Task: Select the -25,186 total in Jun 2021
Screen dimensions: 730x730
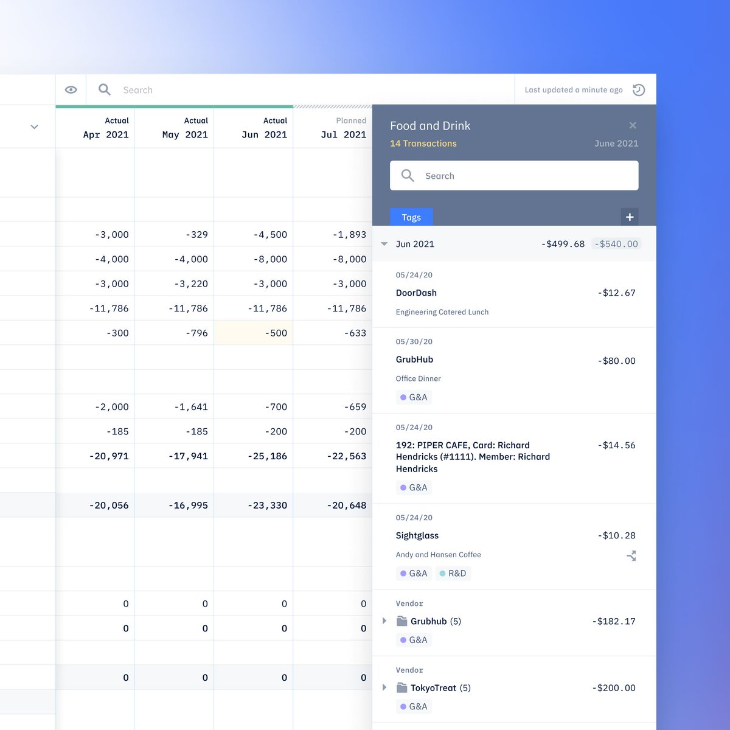Action: (x=254, y=456)
